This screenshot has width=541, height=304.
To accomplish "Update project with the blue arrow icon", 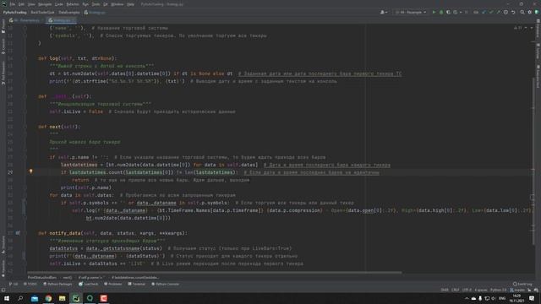I will tap(484, 12).
